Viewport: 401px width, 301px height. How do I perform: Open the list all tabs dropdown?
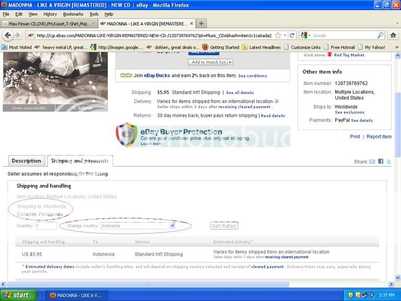(397, 24)
